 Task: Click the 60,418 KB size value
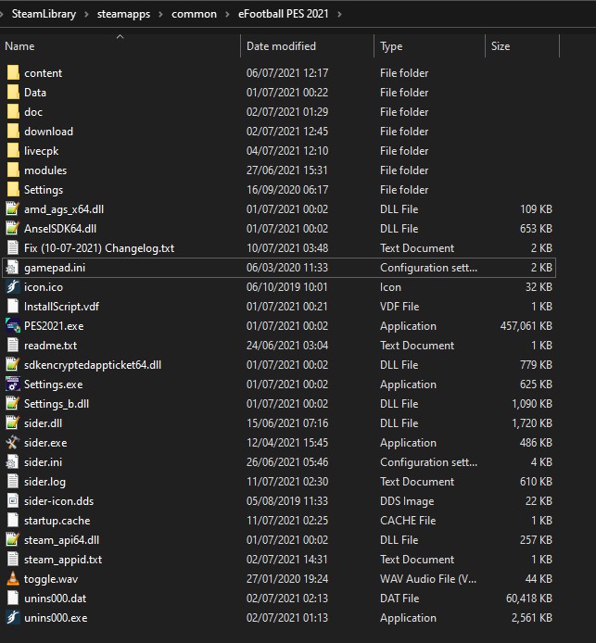tap(529, 599)
